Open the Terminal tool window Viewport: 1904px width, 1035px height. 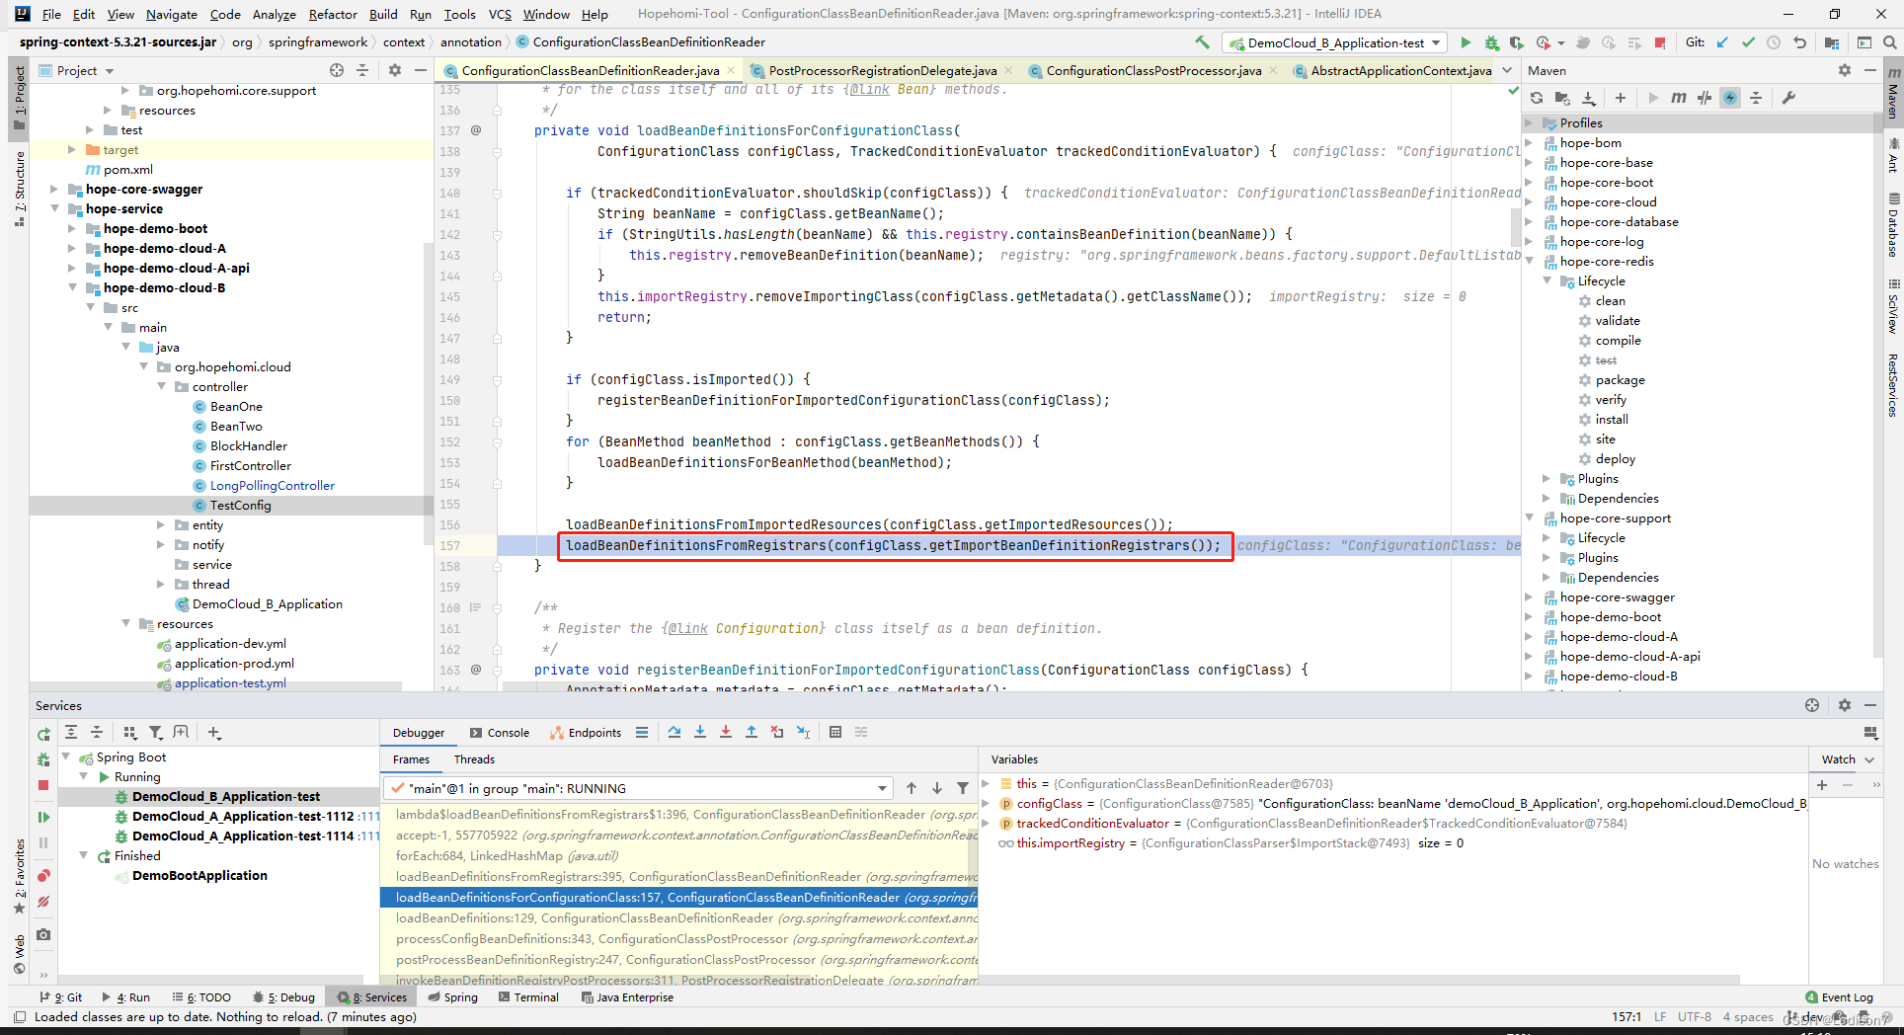tap(528, 997)
